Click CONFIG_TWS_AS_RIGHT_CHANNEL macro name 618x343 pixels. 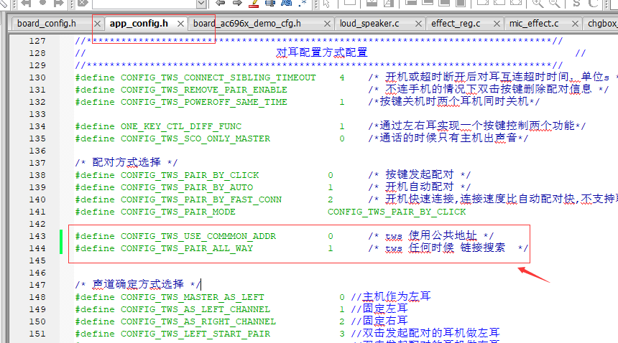point(198,321)
